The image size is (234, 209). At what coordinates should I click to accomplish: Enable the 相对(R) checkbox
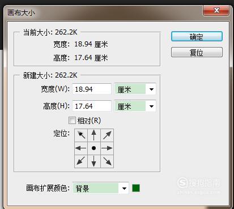(72, 121)
